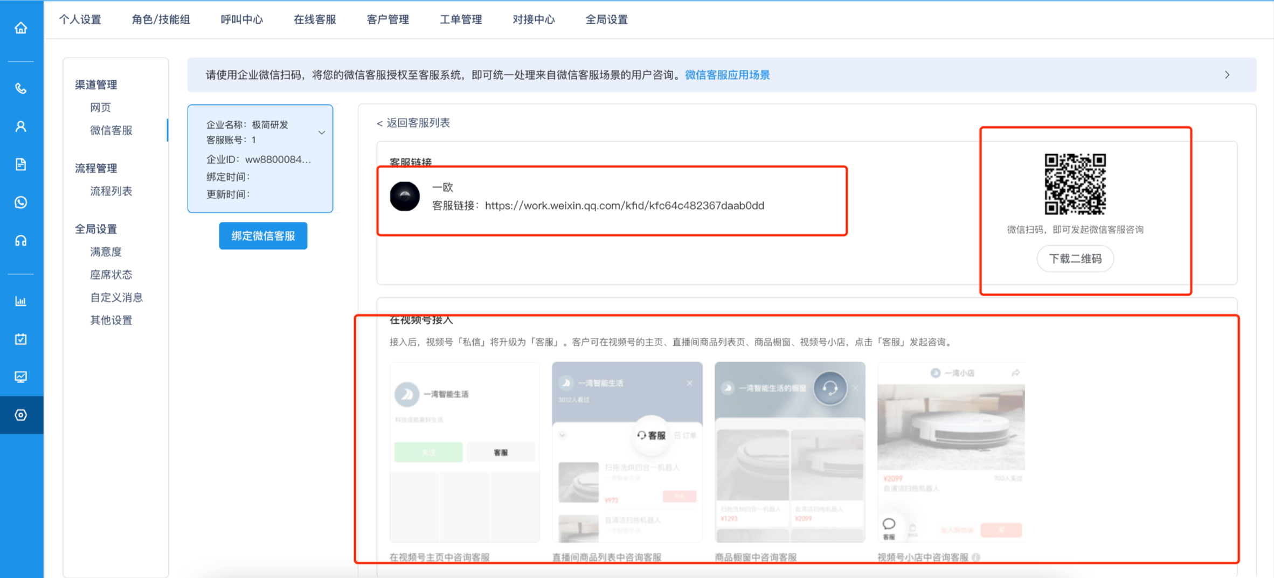1274x578 pixels.
Task: Click thumbnail 在视频号主页中咨询客服
Action: coord(465,452)
